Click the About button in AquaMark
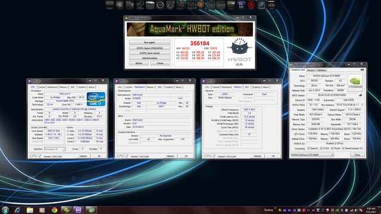 [139, 64]
